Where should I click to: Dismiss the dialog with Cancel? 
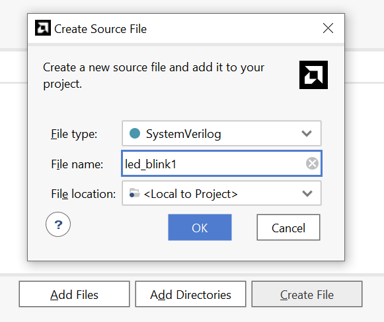pyautogui.click(x=288, y=228)
